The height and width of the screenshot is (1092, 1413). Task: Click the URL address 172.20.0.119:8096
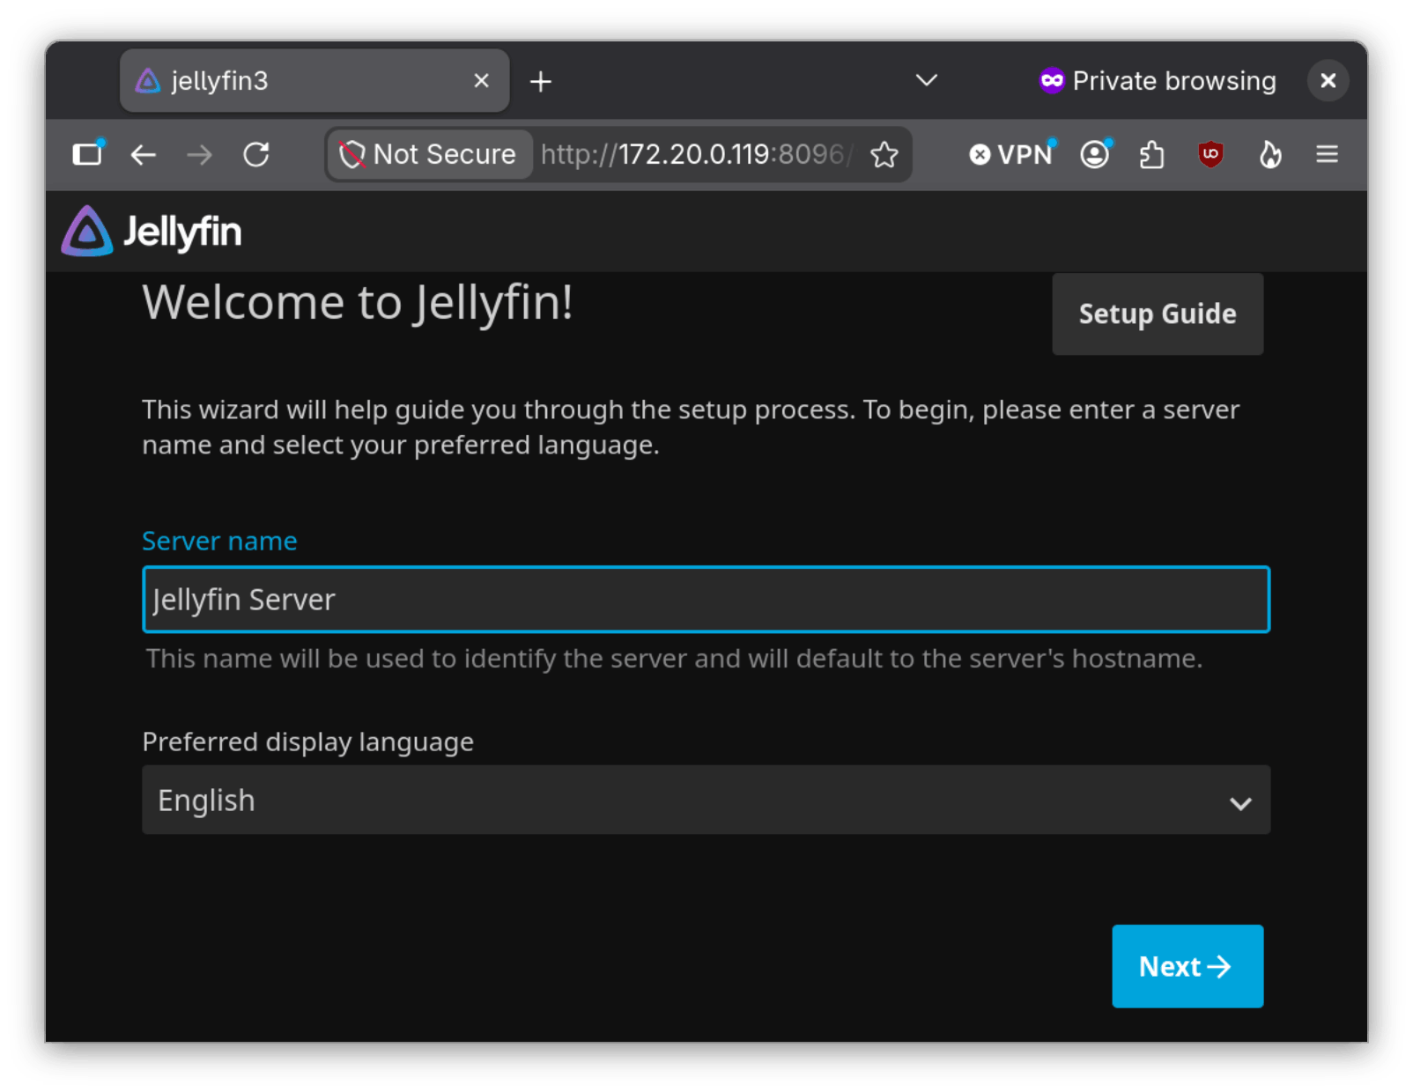point(696,155)
